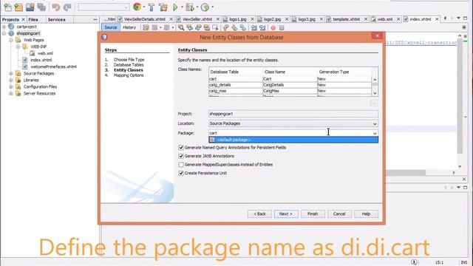Show opened documents list arrow

(458, 18)
